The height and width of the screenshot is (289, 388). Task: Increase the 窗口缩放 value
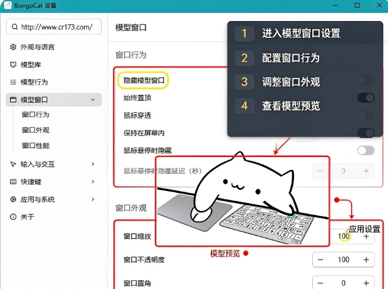pyautogui.click(x=366, y=236)
